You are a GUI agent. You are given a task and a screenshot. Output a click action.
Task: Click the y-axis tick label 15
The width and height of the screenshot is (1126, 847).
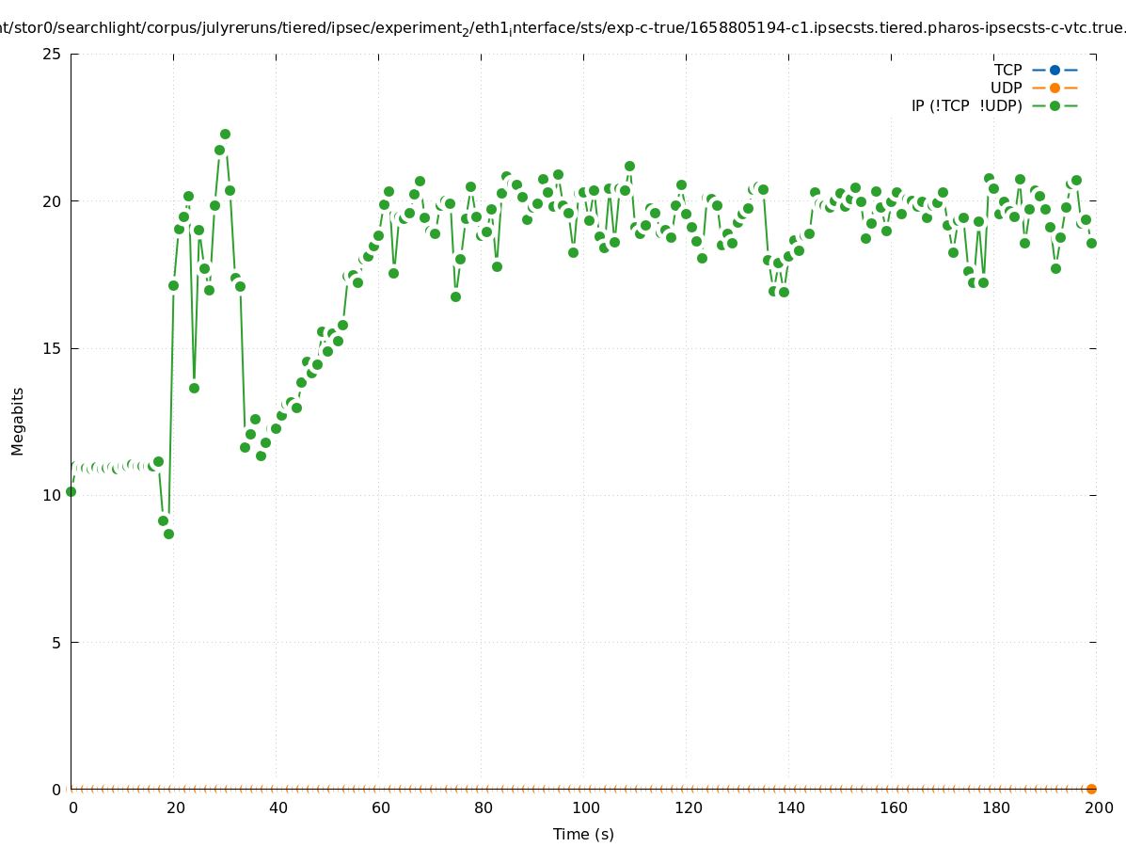[x=52, y=348]
